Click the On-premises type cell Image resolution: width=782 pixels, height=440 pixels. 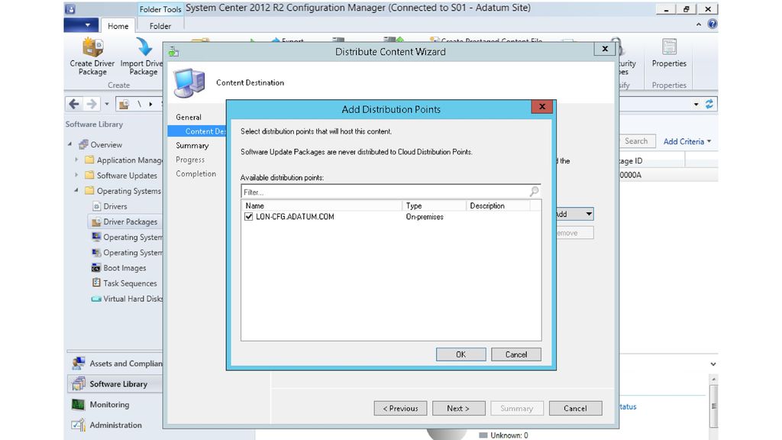(425, 216)
